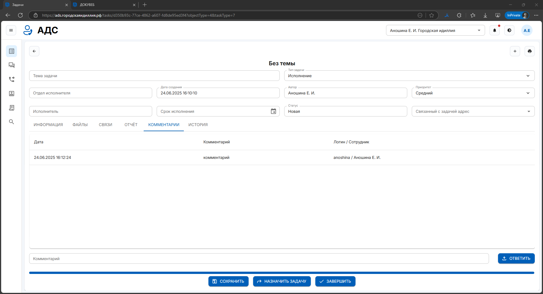This screenshot has width=543, height=294.
Task: Print the task with the printer icon
Action: tap(530, 51)
